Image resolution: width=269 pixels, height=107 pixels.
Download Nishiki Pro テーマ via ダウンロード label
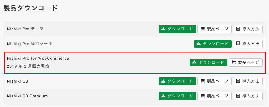tap(180, 29)
